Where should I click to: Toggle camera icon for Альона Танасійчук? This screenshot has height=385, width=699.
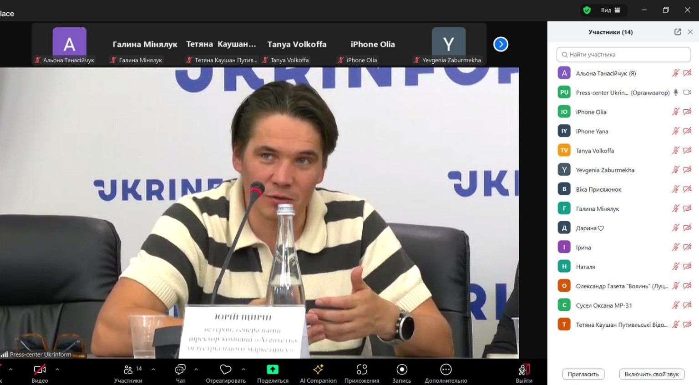687,73
